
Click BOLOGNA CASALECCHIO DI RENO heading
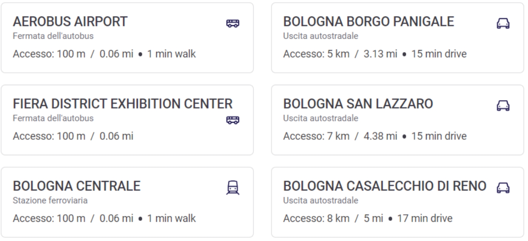pyautogui.click(x=385, y=186)
